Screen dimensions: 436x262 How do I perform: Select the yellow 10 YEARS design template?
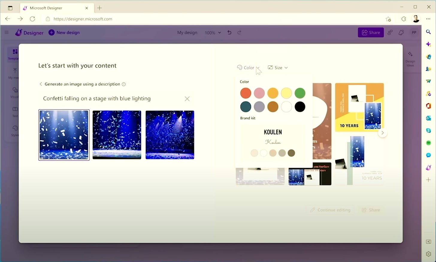[359, 108]
